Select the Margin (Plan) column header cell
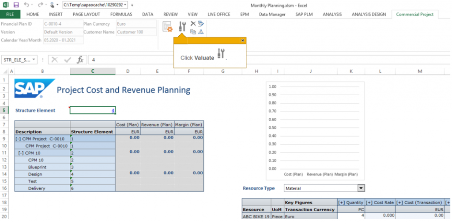The image size is (452, 224). 189,124
